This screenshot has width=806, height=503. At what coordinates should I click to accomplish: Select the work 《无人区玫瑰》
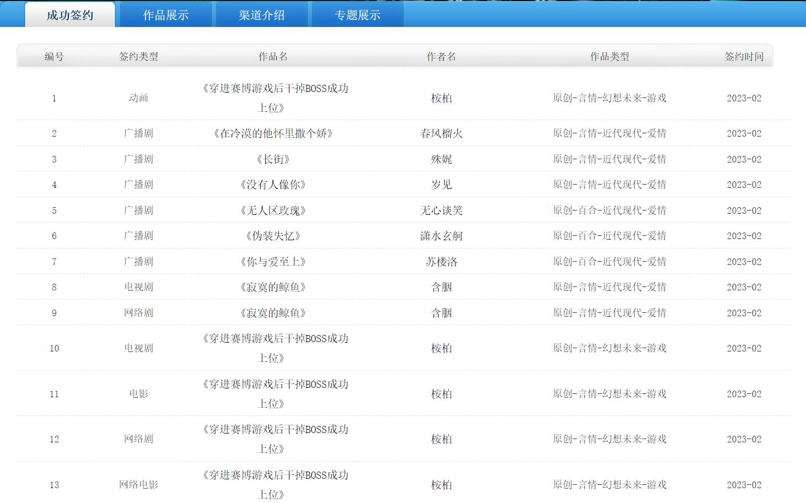pos(273,210)
